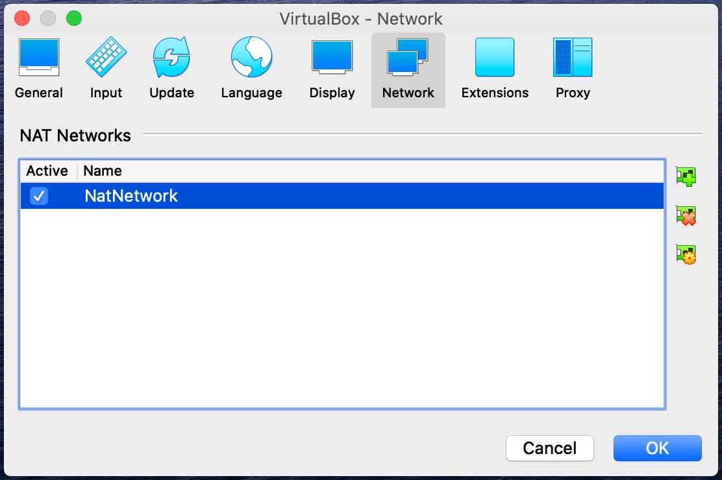Click the green zoom traffic light
Viewport: 722px width, 480px height.
pos(74,19)
